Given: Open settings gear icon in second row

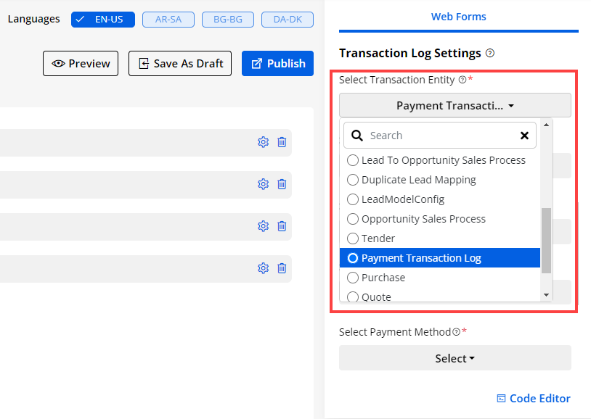Looking at the screenshot, I should point(263,184).
